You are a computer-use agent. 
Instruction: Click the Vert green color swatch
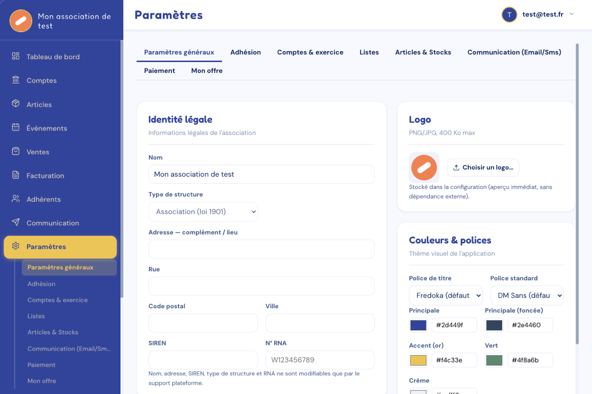494,360
